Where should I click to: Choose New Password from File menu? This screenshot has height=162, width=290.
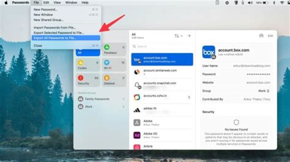coord(66,9)
